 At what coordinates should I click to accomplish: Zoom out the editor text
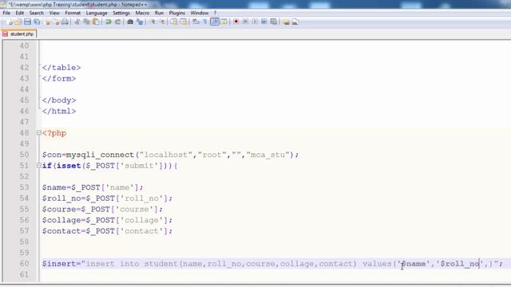[x=162, y=22]
